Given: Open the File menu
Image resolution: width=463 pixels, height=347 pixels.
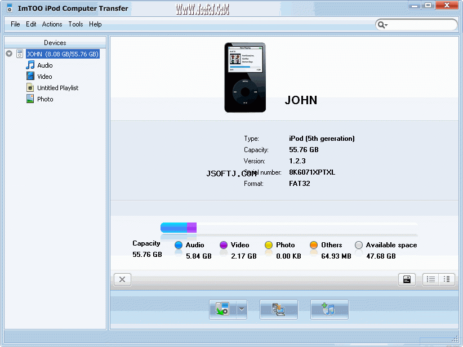Looking at the screenshot, I should point(15,24).
